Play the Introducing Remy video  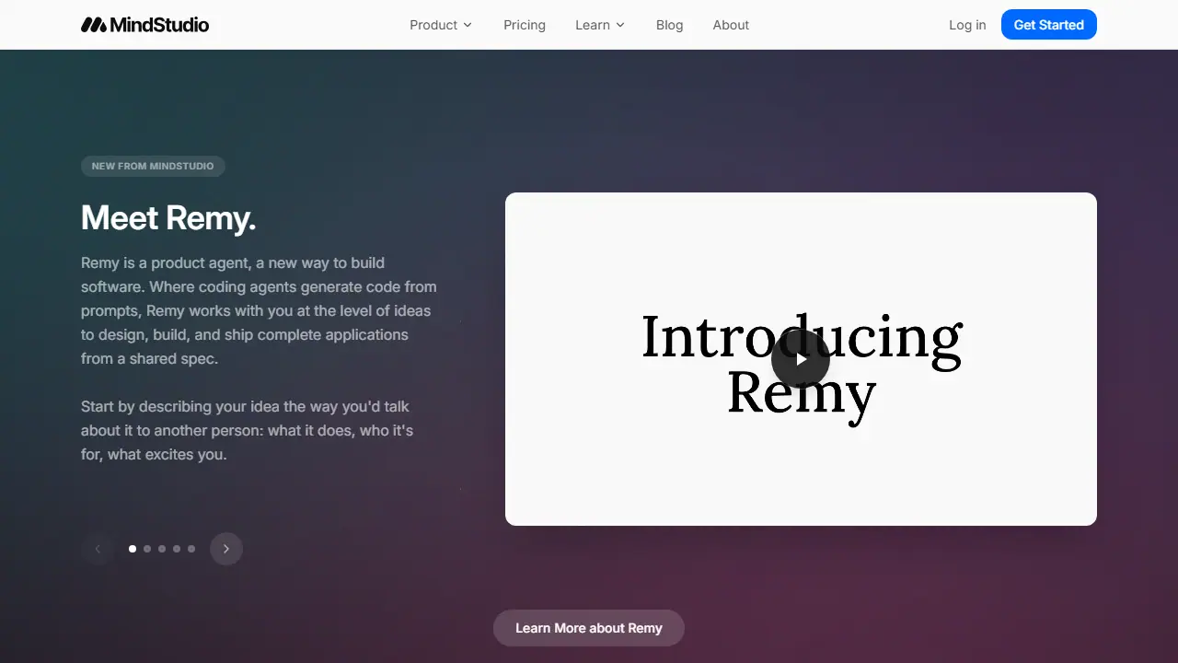[801, 359]
